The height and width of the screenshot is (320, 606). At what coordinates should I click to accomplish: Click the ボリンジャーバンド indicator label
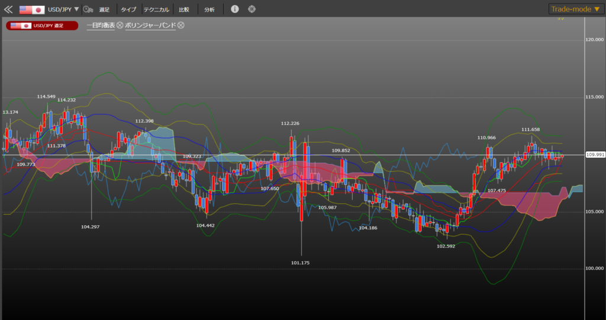coord(150,25)
